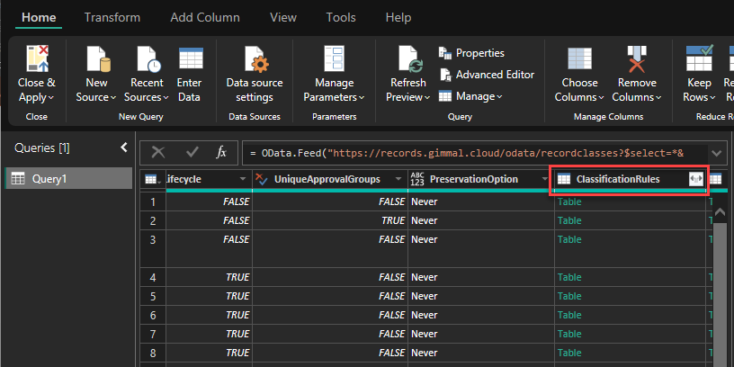Open the Manage dropdown in Query group
The width and height of the screenshot is (734, 367).
pyautogui.click(x=470, y=96)
